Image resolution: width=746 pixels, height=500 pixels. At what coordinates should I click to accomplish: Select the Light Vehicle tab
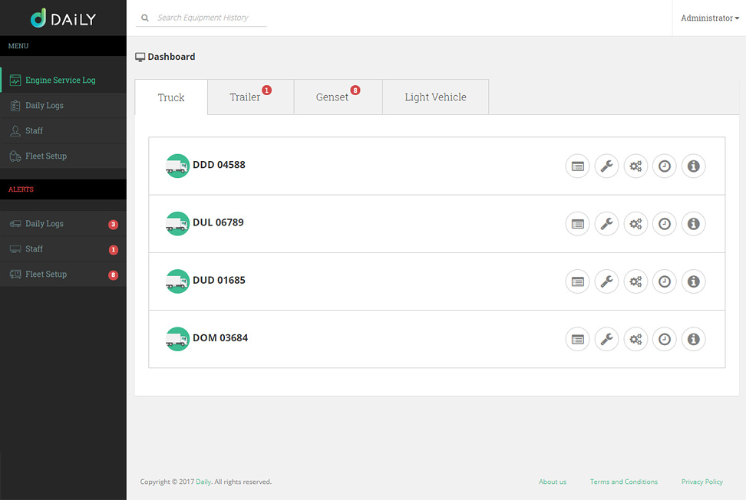click(435, 97)
